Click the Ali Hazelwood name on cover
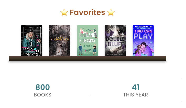The image size is (186, 108). pyautogui.click(x=143, y=27)
